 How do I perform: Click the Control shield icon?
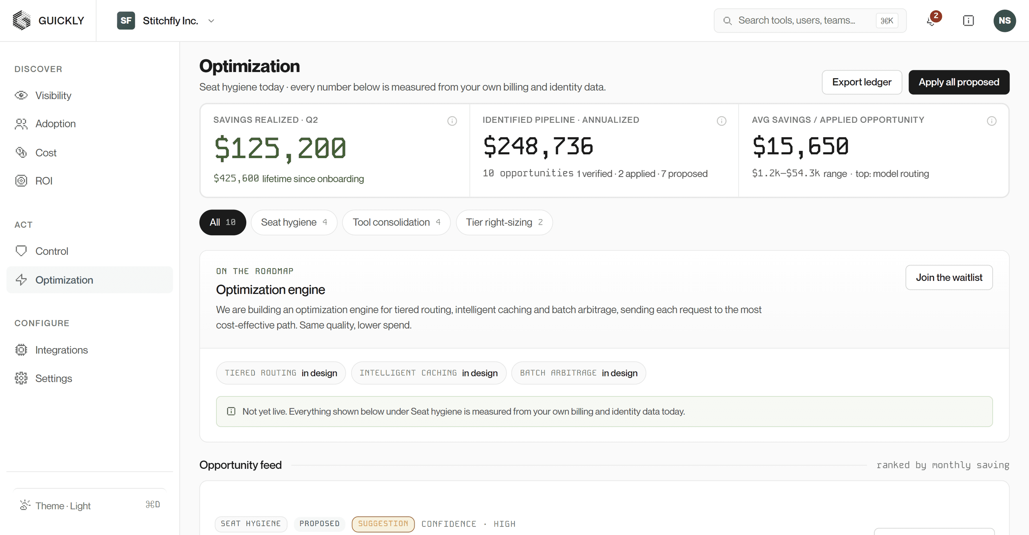[x=21, y=251]
